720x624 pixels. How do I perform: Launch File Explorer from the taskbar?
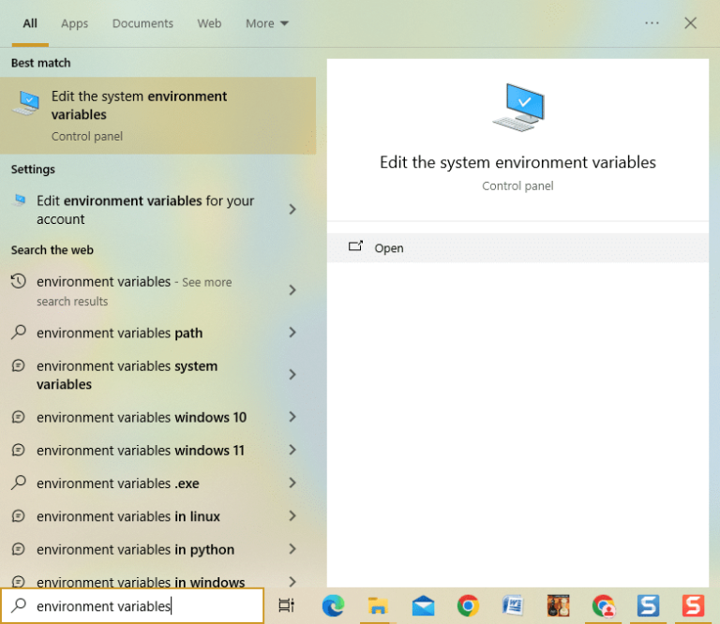pos(378,605)
